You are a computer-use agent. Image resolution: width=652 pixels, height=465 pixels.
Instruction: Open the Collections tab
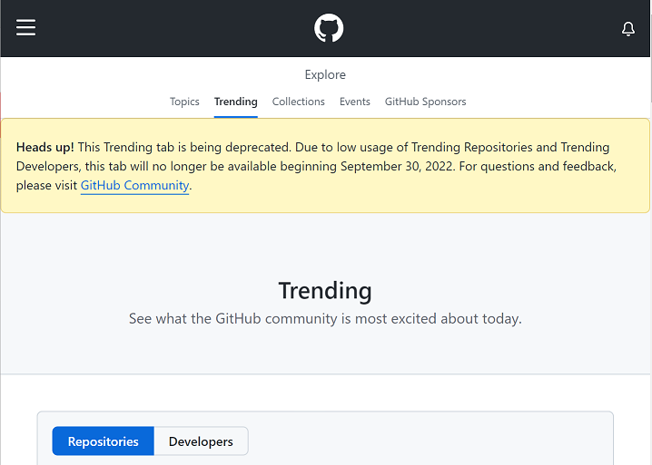tap(298, 102)
